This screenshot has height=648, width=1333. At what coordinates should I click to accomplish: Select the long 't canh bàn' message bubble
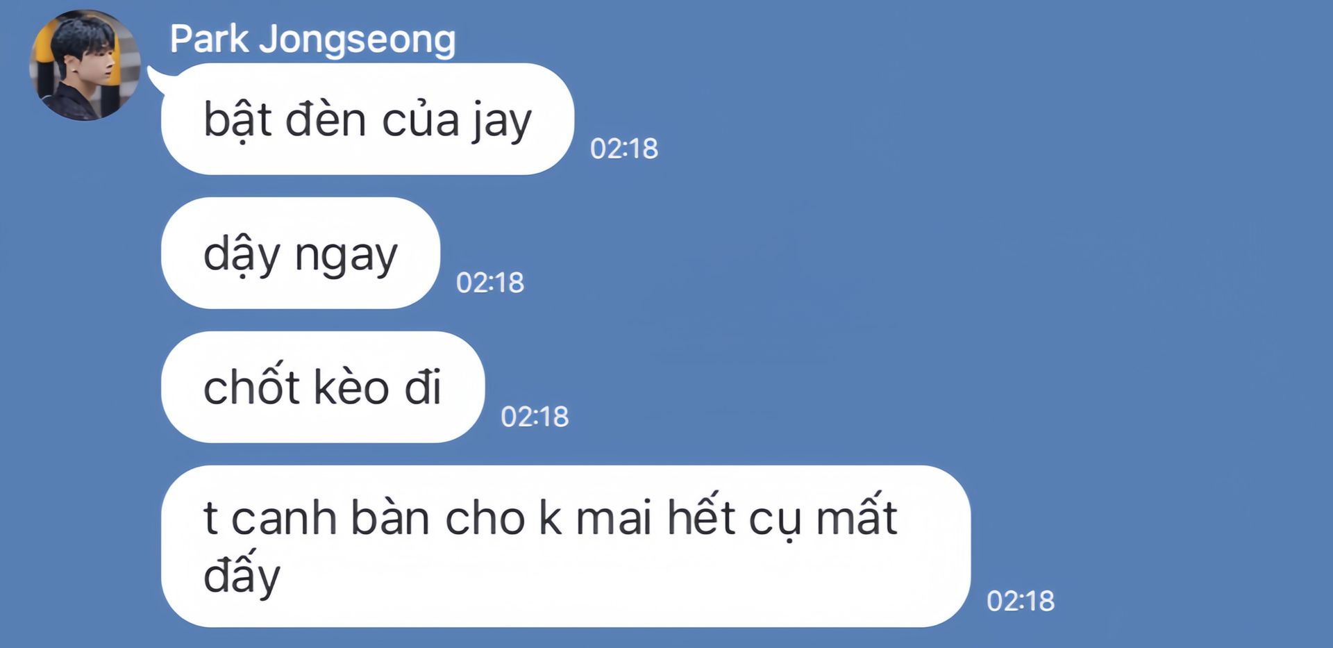tap(566, 546)
